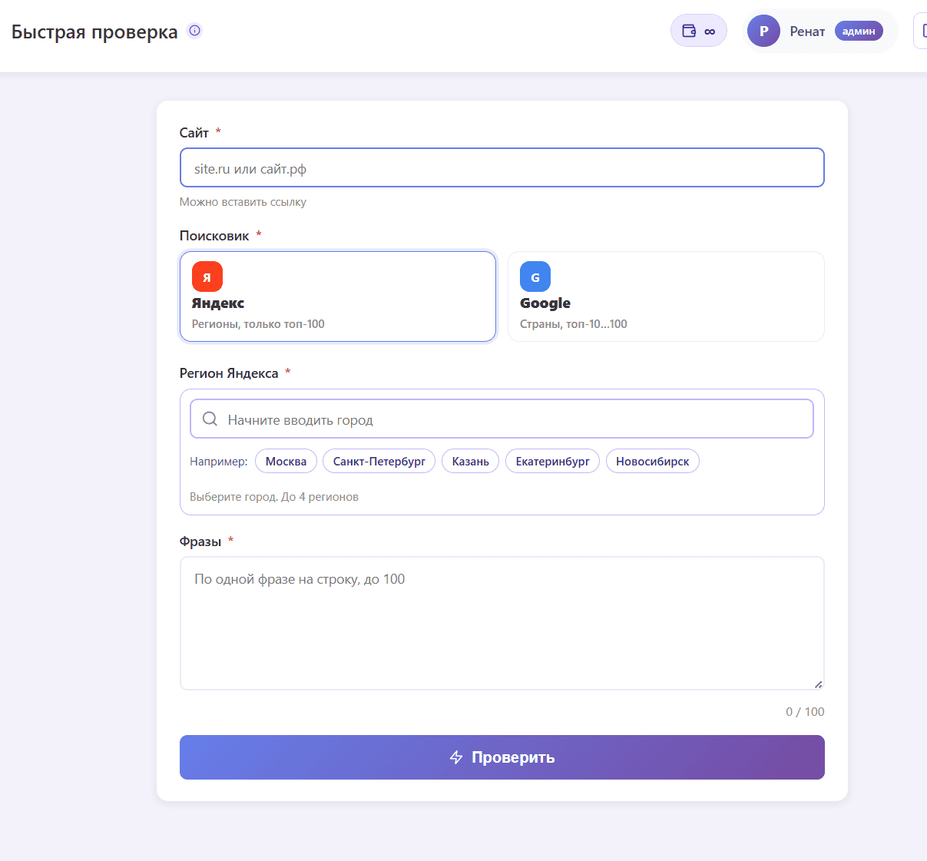Click the админ badge
The image size is (927, 861).
coord(859,31)
